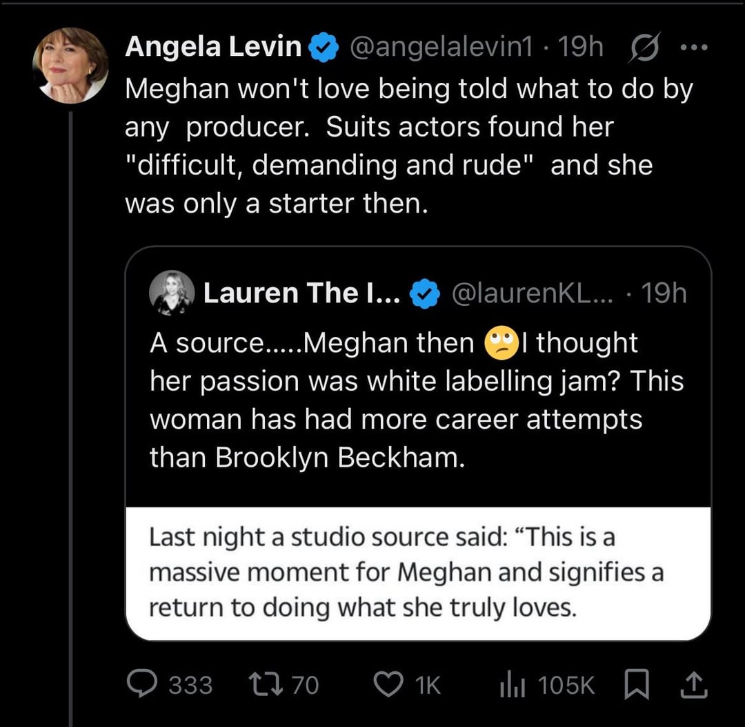Open the @angelalevin1 handle link

tap(441, 47)
